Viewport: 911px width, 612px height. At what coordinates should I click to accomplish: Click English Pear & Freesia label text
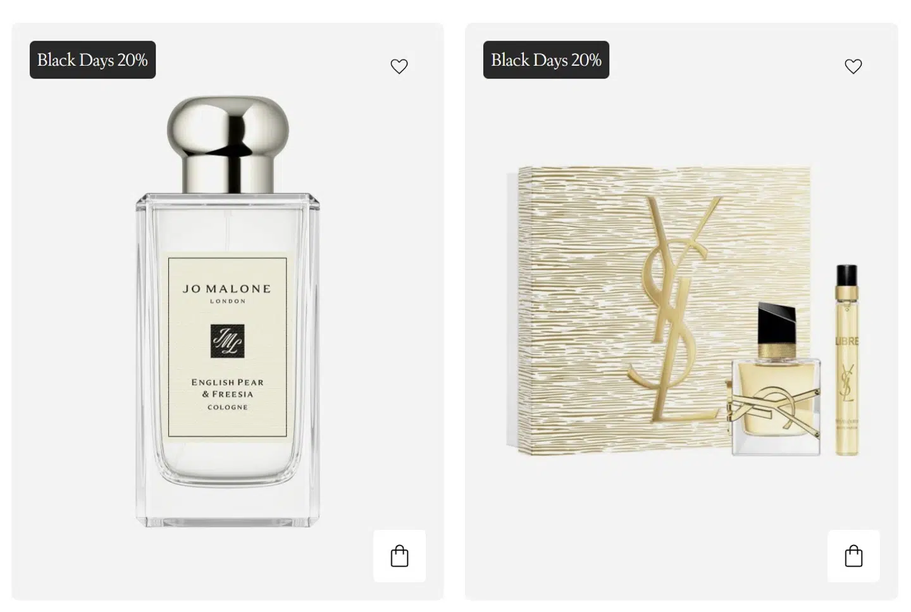coord(228,388)
